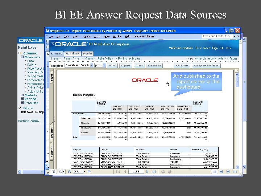Switch to the Admin tab

[87, 53]
